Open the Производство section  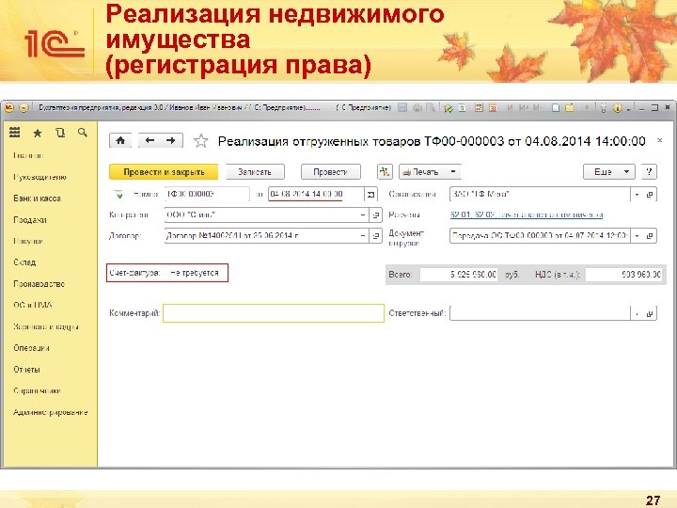(x=39, y=284)
